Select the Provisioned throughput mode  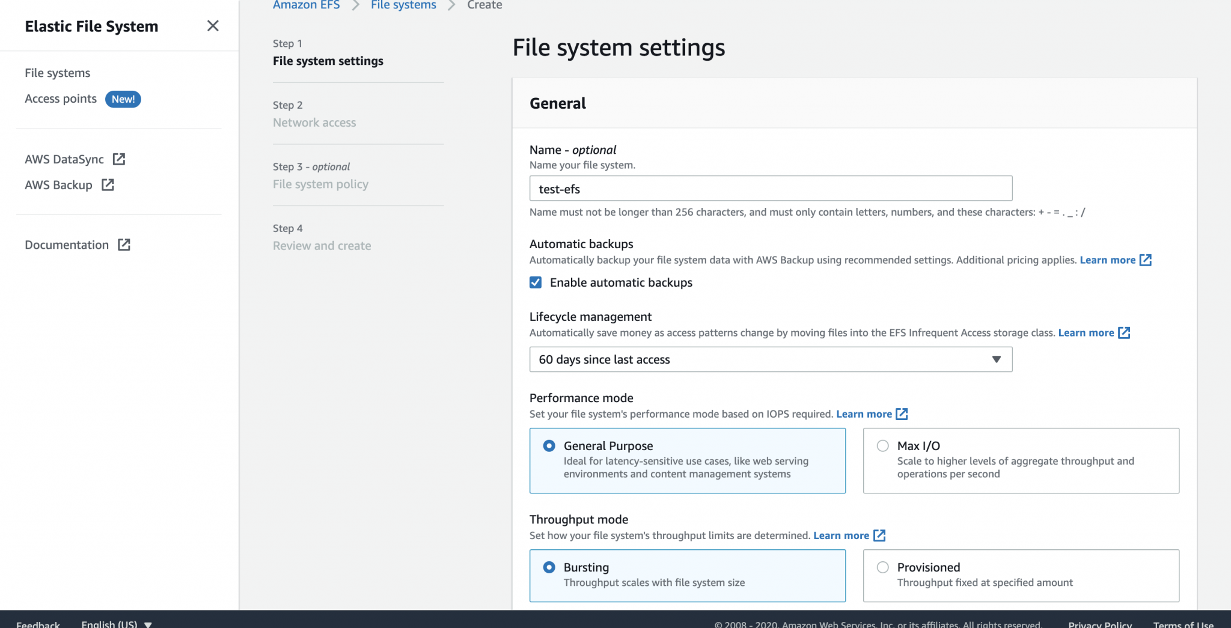pos(882,567)
